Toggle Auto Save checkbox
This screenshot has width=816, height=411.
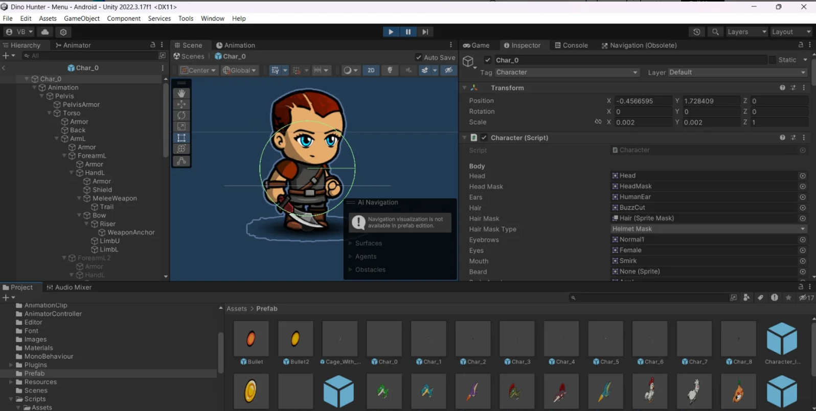point(419,57)
